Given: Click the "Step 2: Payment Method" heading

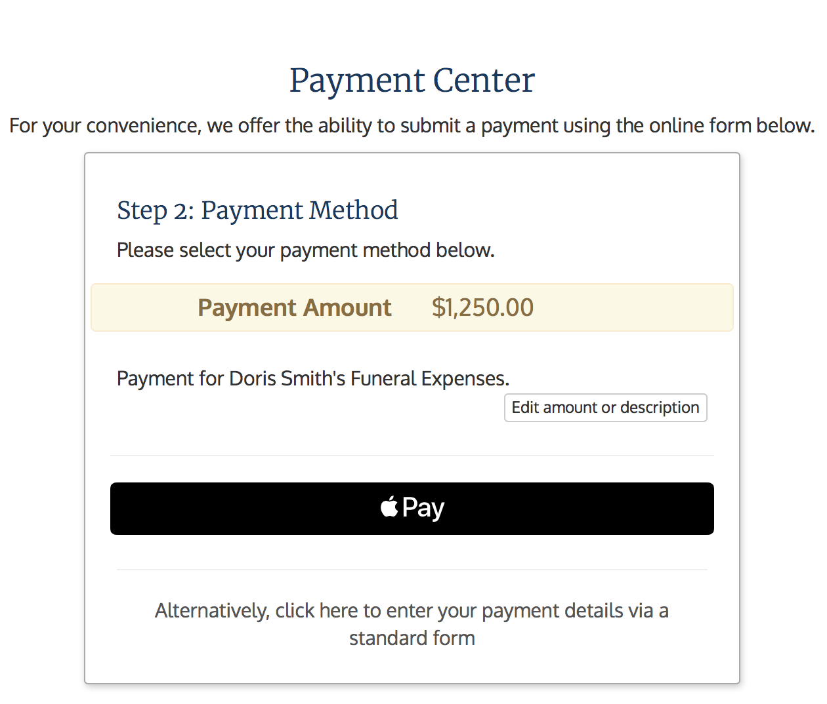Looking at the screenshot, I should pos(257,210).
